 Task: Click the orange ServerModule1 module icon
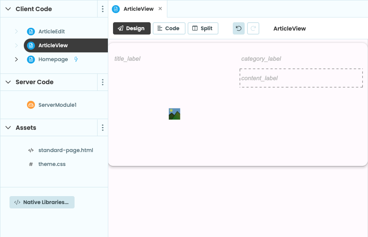click(x=31, y=105)
